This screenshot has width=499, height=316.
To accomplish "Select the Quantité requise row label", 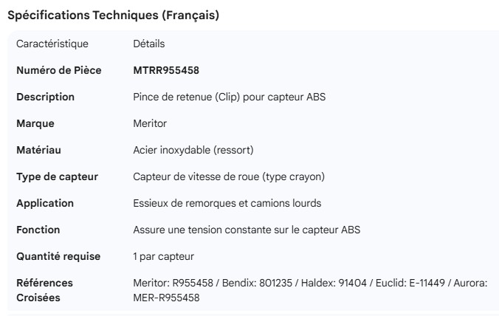I will click(x=58, y=257).
